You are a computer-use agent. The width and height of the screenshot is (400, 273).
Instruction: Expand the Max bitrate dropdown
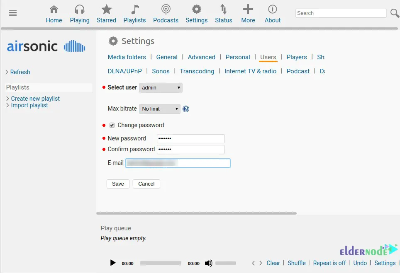click(x=160, y=109)
